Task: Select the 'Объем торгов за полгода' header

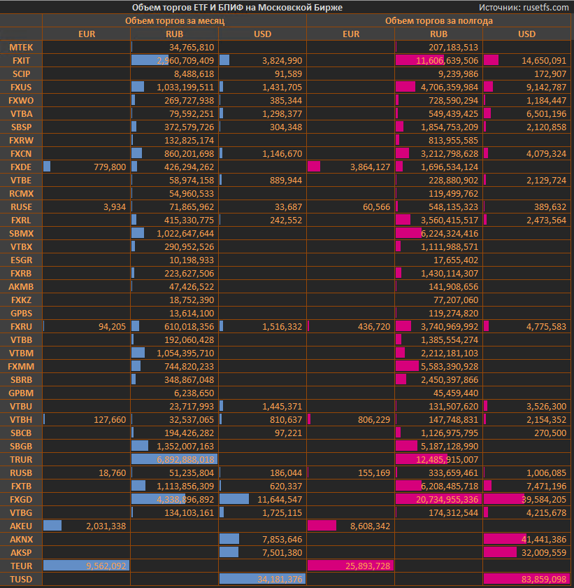Action: (439, 20)
